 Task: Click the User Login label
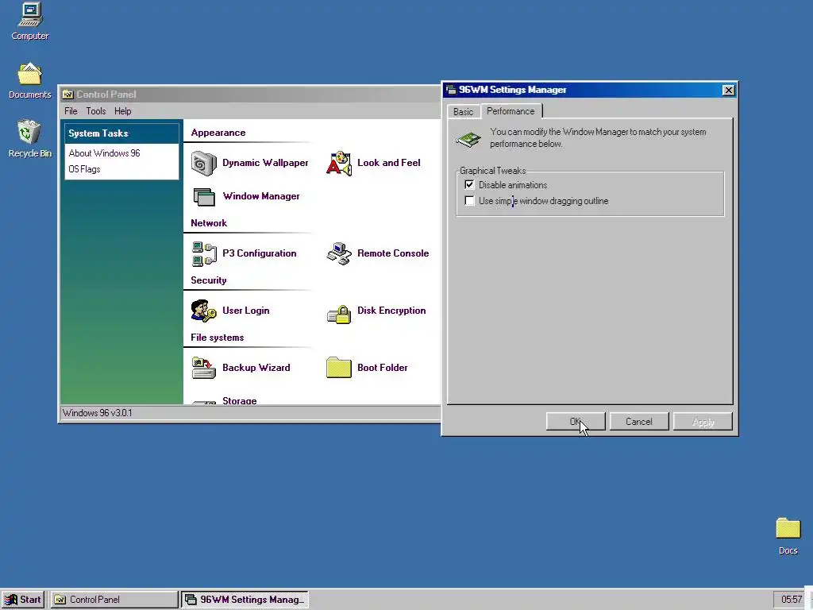246,311
